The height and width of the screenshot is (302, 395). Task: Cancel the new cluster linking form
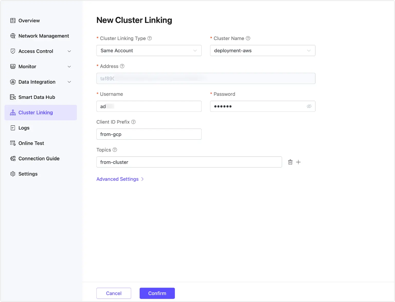click(x=114, y=293)
